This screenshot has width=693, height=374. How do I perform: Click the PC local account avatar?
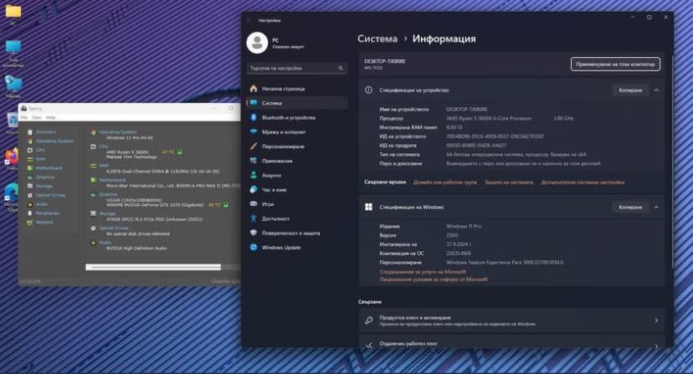257,43
